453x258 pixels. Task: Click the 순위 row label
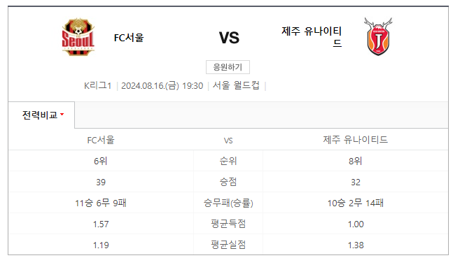coord(228,161)
